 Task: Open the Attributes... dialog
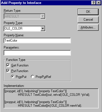(x=88, y=27)
